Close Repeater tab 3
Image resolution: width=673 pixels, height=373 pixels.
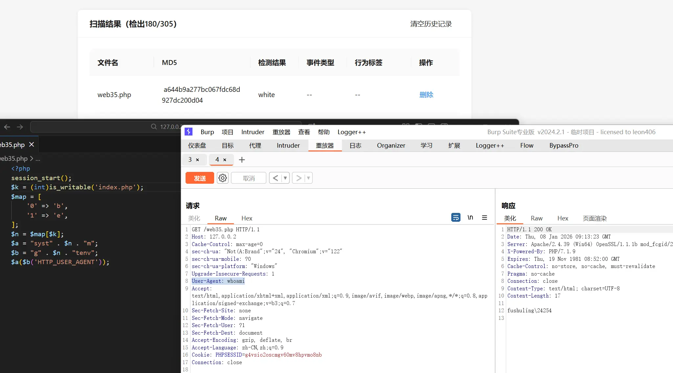(x=197, y=160)
